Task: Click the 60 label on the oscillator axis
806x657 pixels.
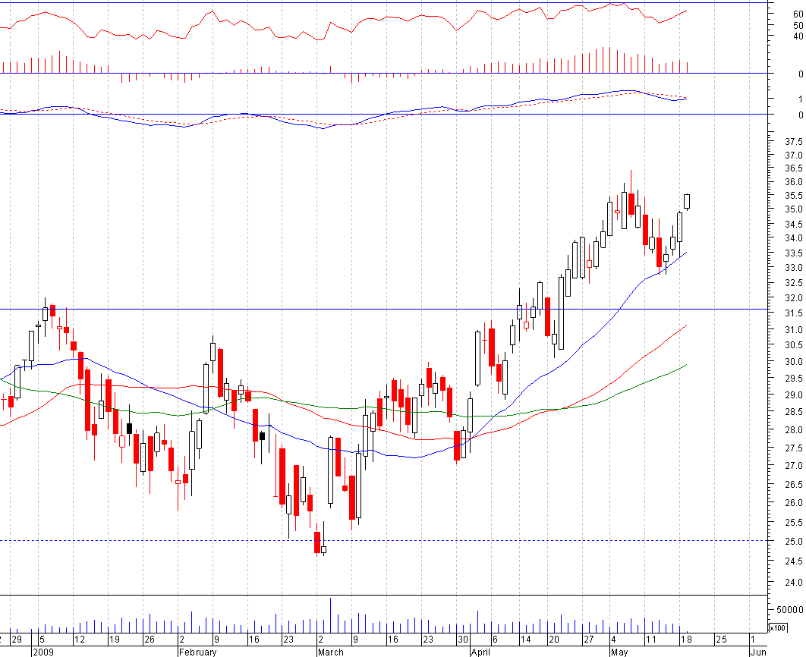Action: (798, 14)
